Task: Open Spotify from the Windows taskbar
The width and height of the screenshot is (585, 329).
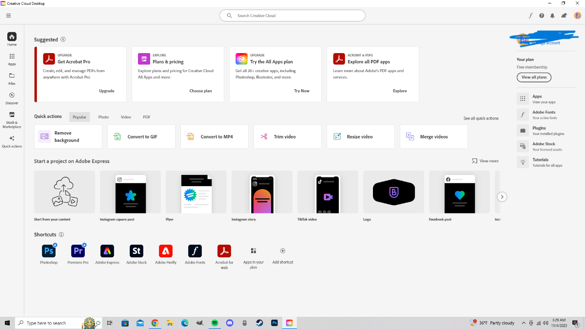Action: (x=215, y=323)
